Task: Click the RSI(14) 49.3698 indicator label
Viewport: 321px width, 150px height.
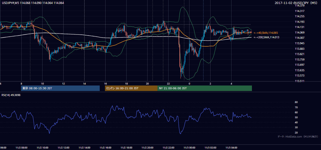Action: 11,95
